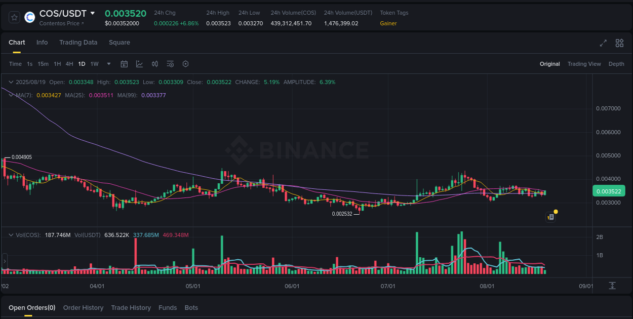Click the Gainer token tag
Screen dimensions: 633x319
point(388,23)
